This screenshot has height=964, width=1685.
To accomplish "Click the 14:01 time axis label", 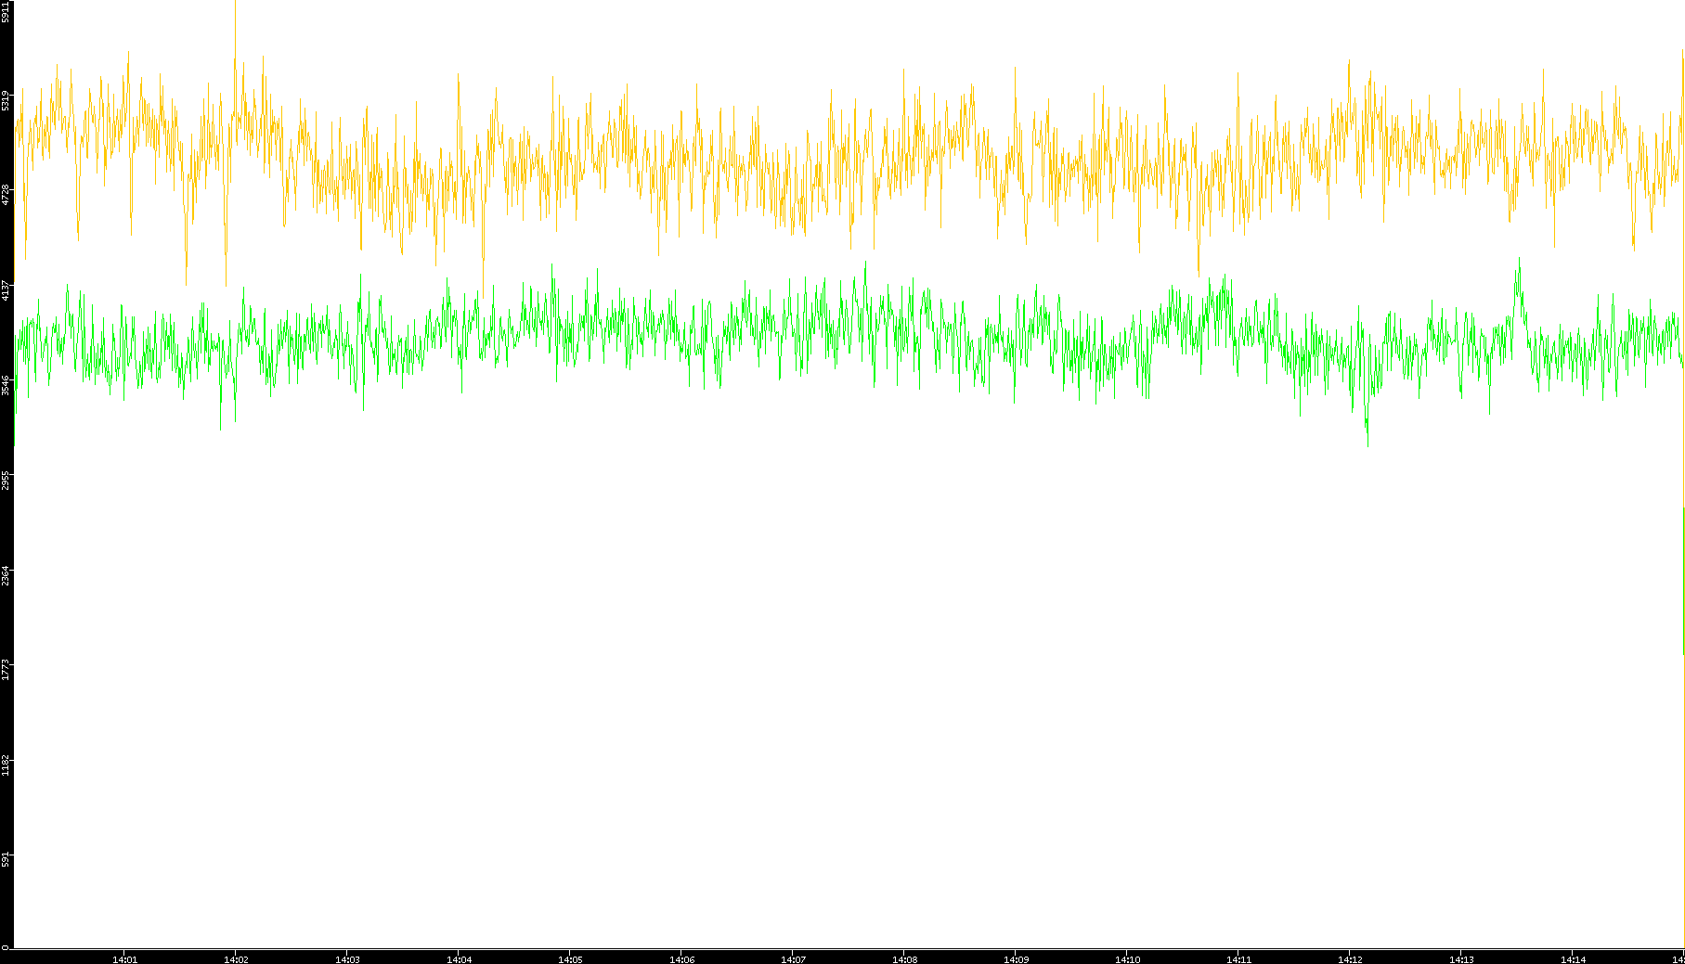I will click(124, 959).
